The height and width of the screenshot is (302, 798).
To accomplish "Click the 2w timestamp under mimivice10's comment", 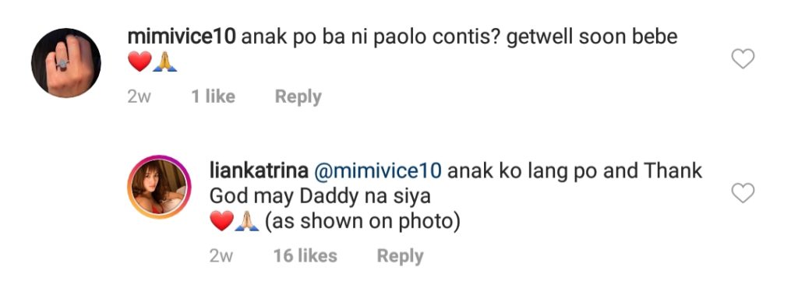I will tap(139, 97).
